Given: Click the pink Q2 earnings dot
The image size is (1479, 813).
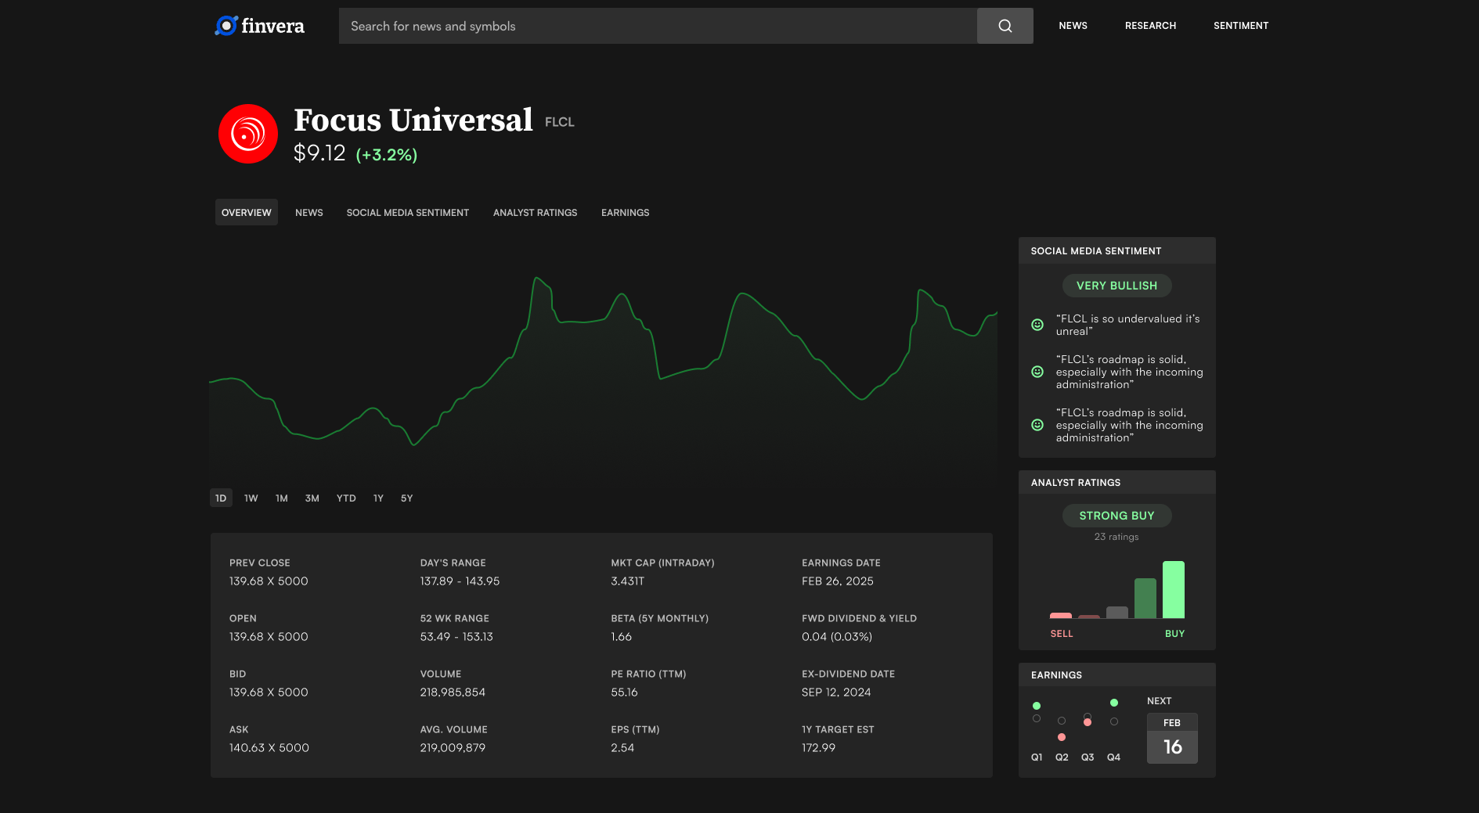Looking at the screenshot, I should pos(1062,737).
